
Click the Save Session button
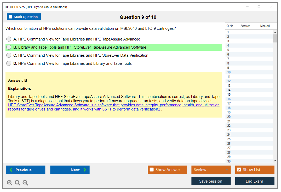(x=211, y=181)
